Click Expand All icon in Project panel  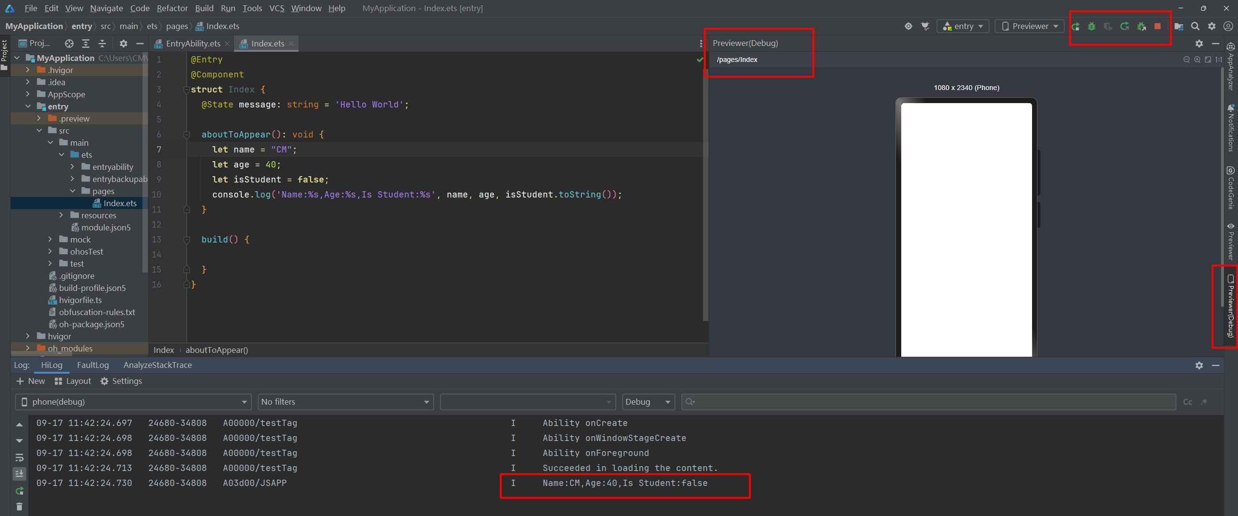tap(86, 44)
